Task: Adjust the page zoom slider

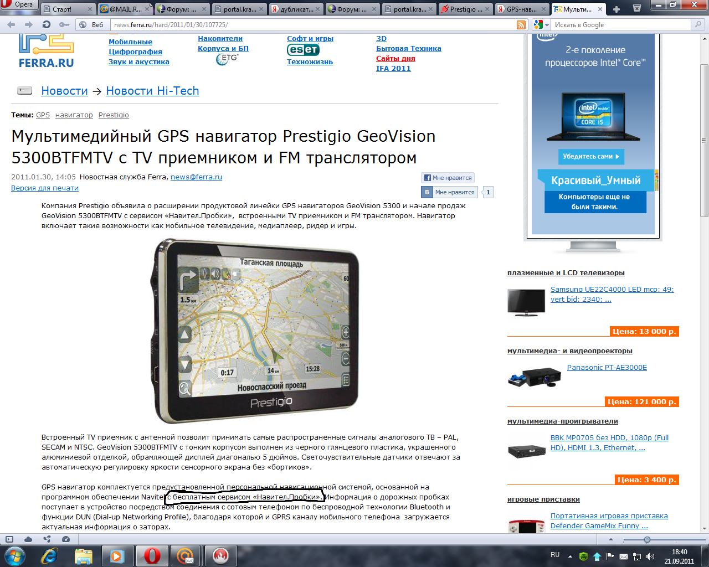Action: tap(646, 539)
